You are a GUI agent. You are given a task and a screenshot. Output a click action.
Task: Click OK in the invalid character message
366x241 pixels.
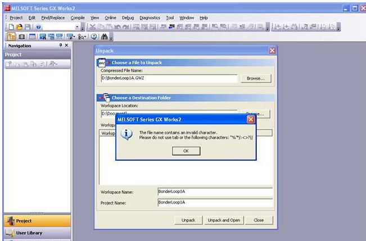point(186,151)
